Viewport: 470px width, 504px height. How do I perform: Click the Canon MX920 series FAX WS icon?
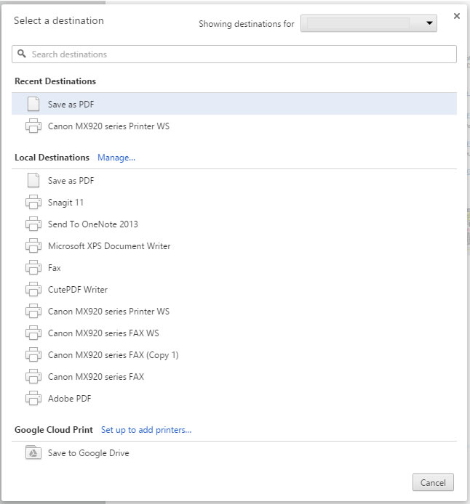pos(33,333)
